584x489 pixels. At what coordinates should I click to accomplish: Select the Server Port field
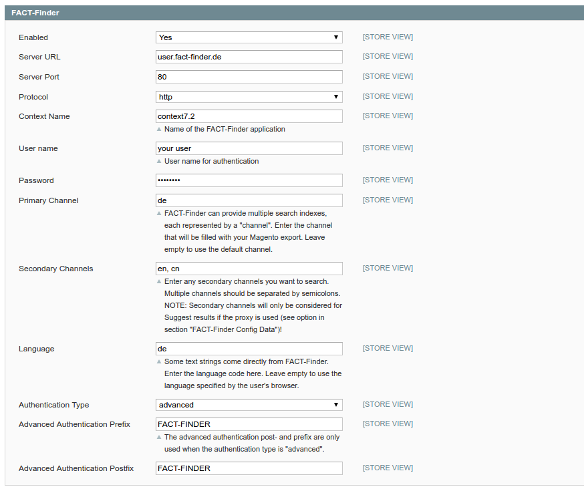[248, 76]
